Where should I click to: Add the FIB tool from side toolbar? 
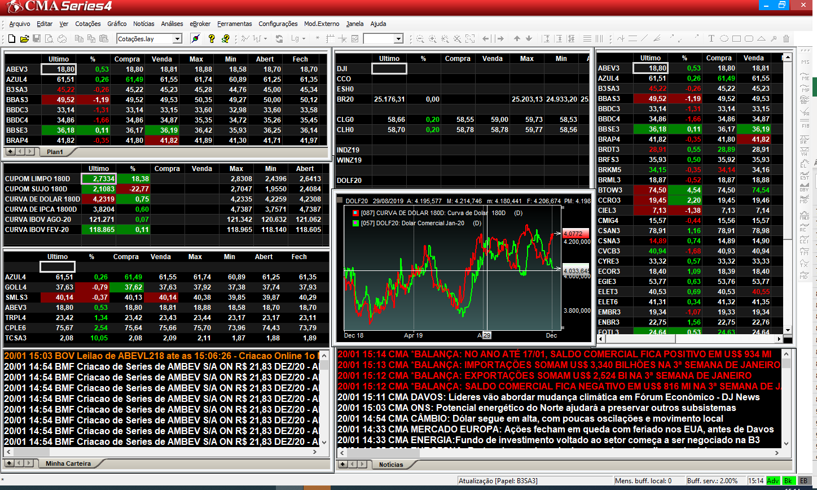coord(804,124)
